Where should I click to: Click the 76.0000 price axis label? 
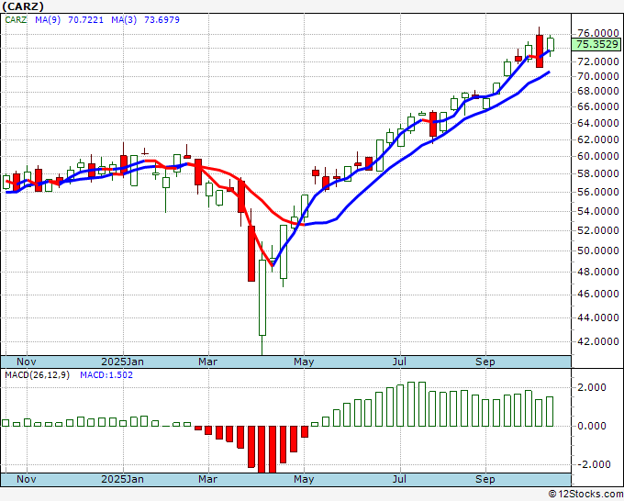(598, 33)
